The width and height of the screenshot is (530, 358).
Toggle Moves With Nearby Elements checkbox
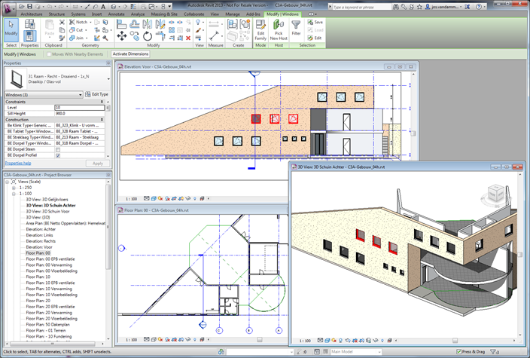[x=49, y=54]
